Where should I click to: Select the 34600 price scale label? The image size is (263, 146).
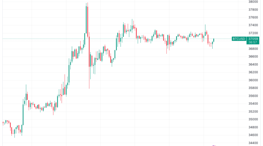tap(253, 135)
